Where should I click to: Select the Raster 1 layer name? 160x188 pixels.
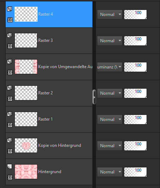(x=45, y=119)
